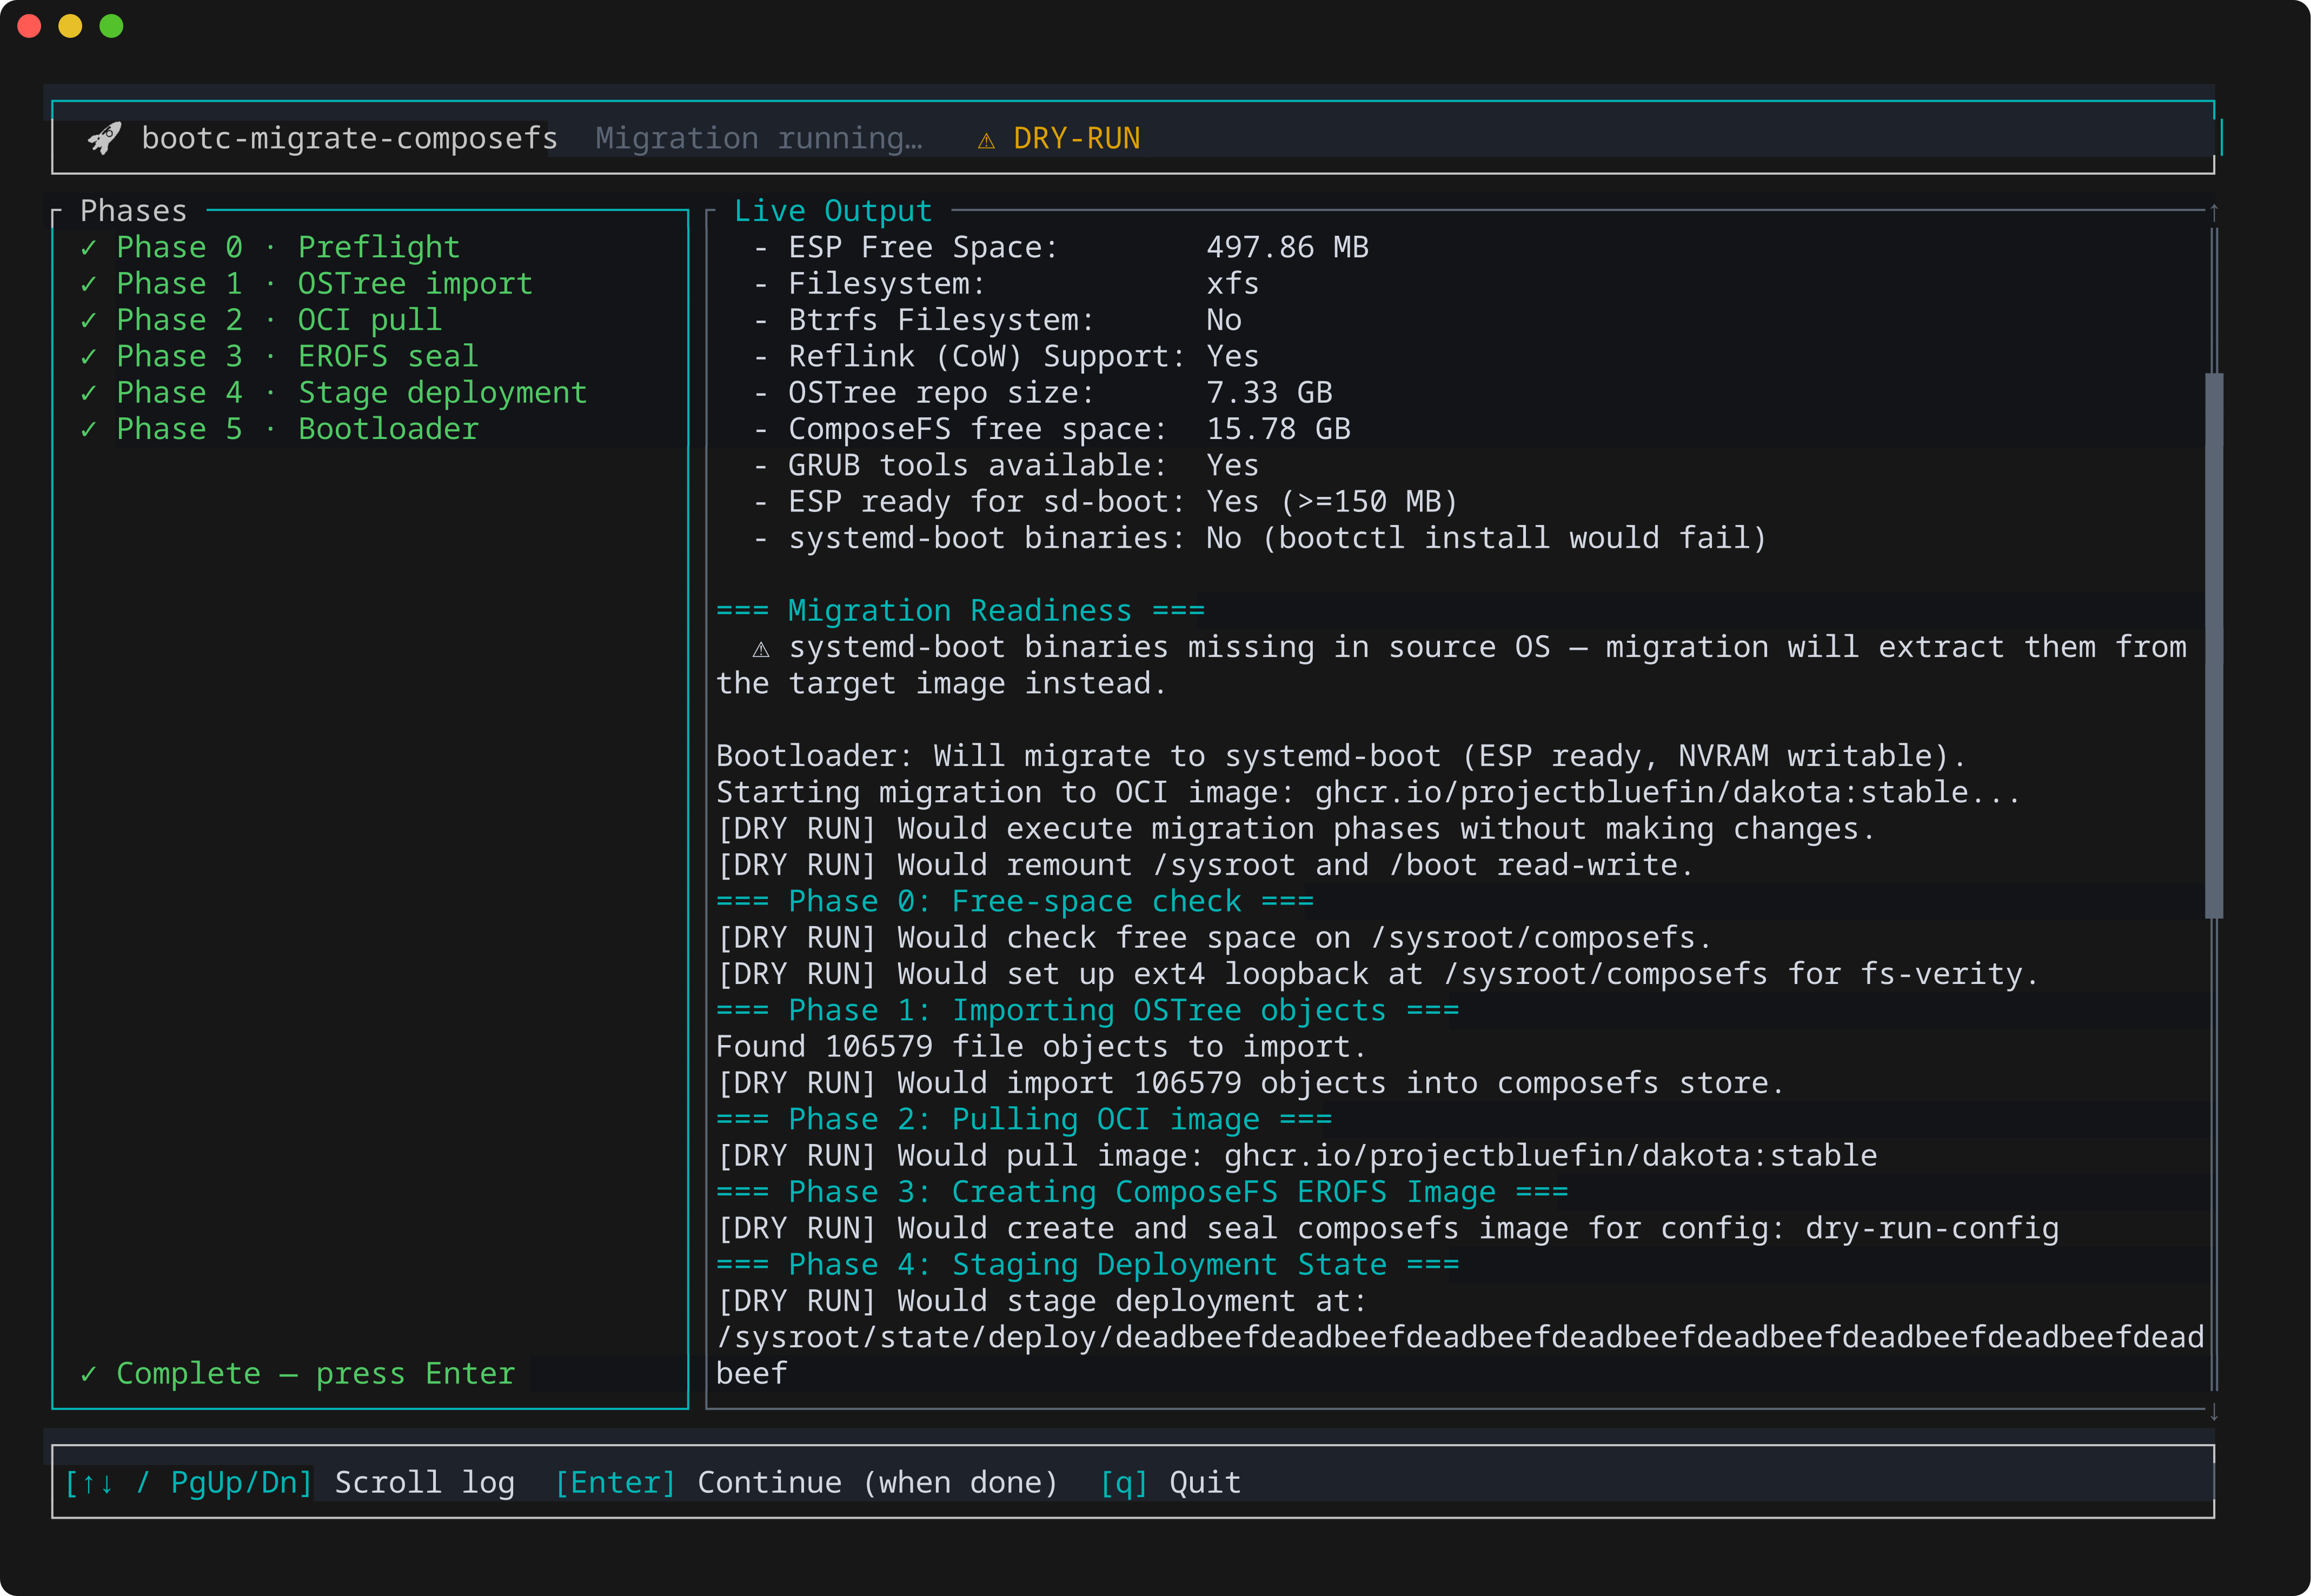This screenshot has width=2311, height=1596.
Task: Click the /sysroot/state/deploy/deadbeef path
Action: coord(1460,1356)
